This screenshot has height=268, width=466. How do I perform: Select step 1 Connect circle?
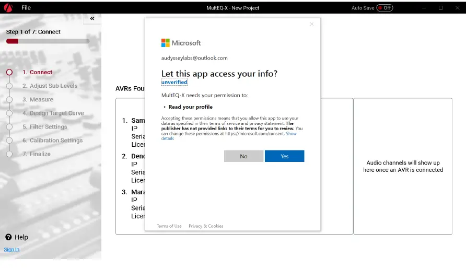tap(9, 72)
